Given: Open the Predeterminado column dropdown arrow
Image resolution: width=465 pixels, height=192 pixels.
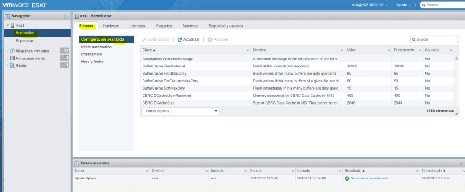Looking at the screenshot, I should click(x=420, y=50).
